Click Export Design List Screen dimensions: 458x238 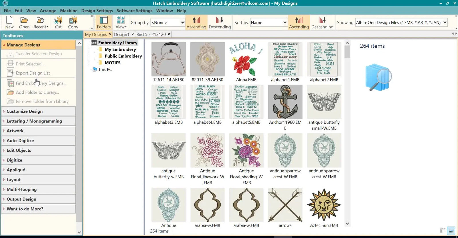pos(33,73)
